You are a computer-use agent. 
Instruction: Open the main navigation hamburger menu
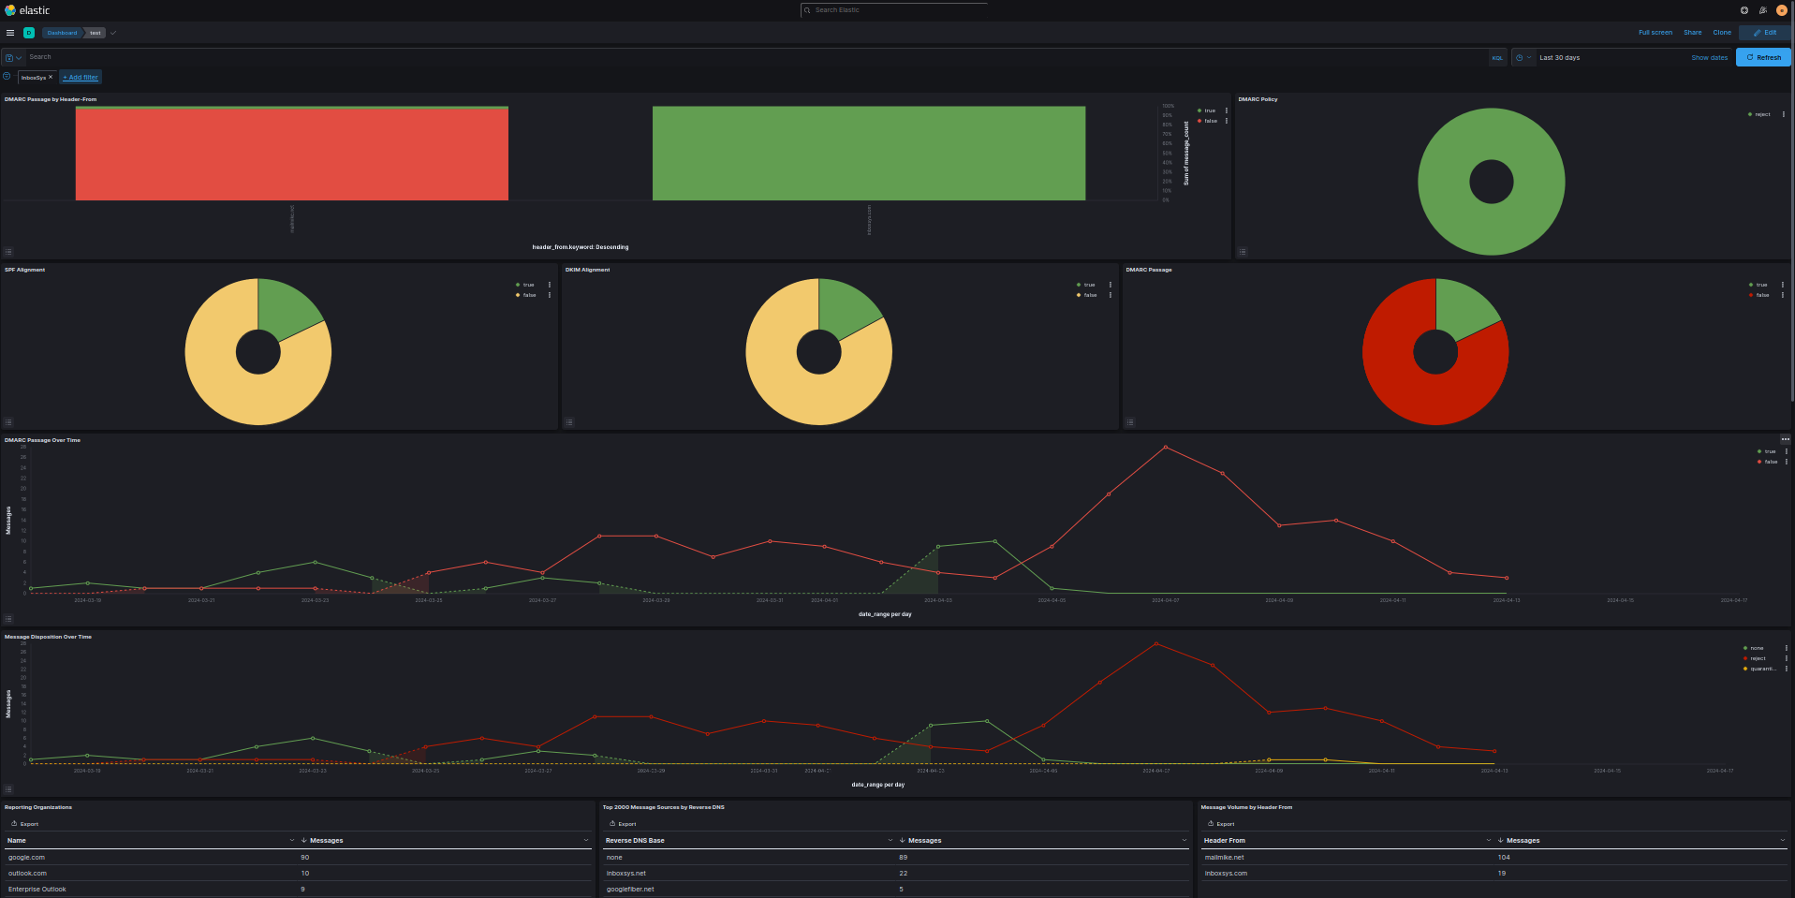click(10, 33)
